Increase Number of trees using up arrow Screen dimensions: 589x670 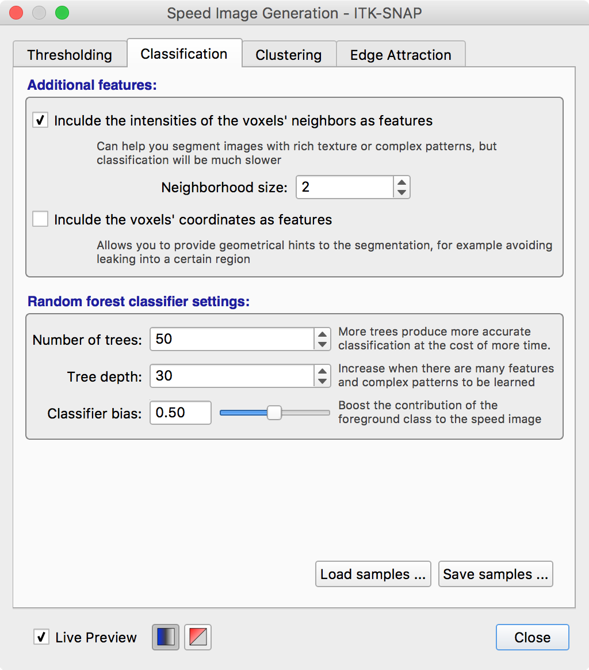point(323,334)
